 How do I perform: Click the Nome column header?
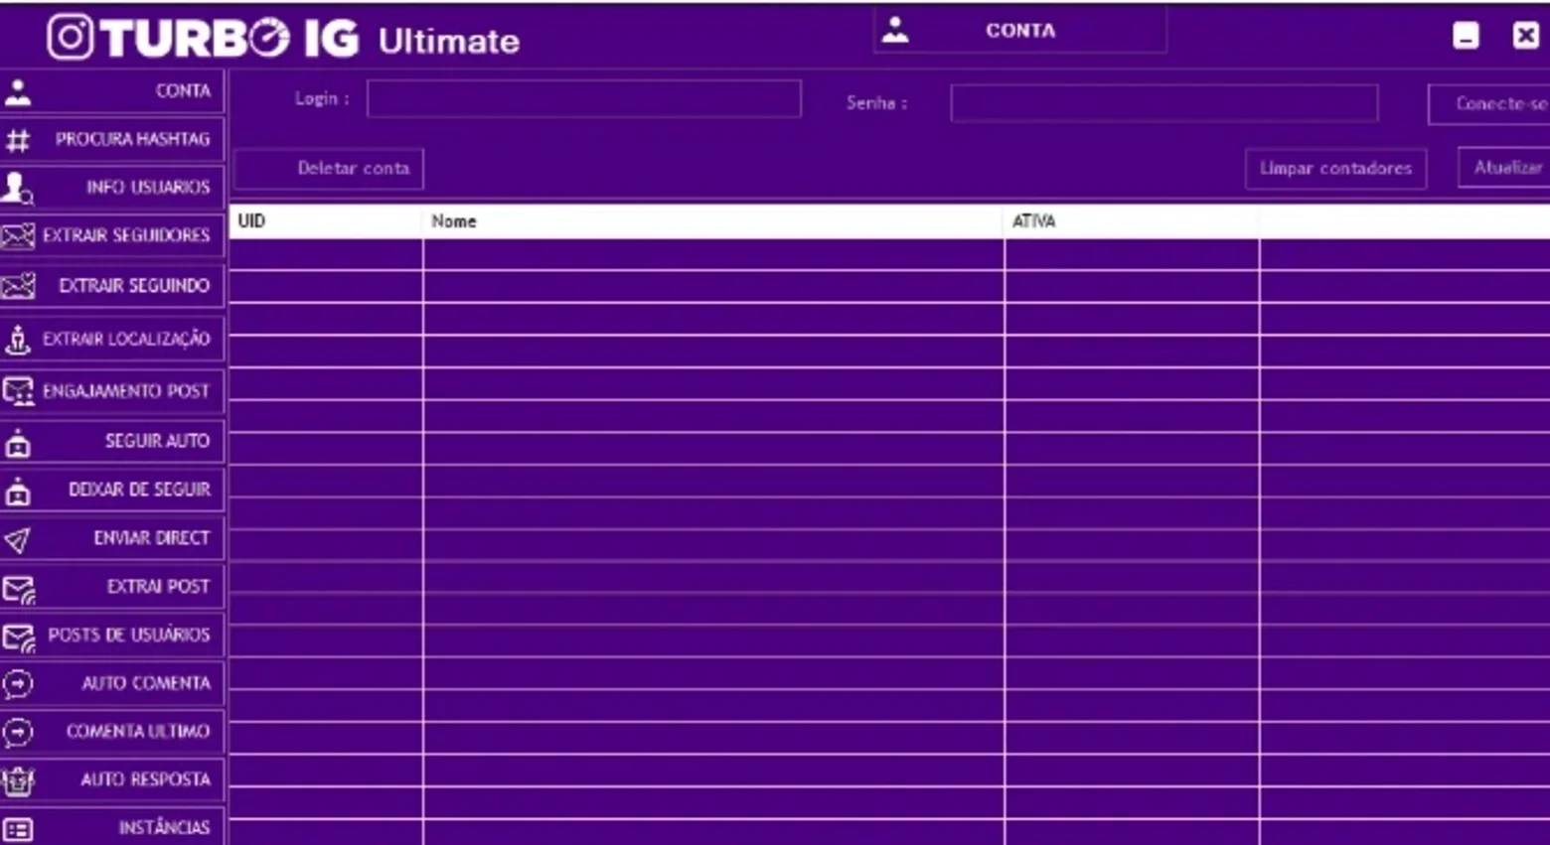pyautogui.click(x=713, y=221)
